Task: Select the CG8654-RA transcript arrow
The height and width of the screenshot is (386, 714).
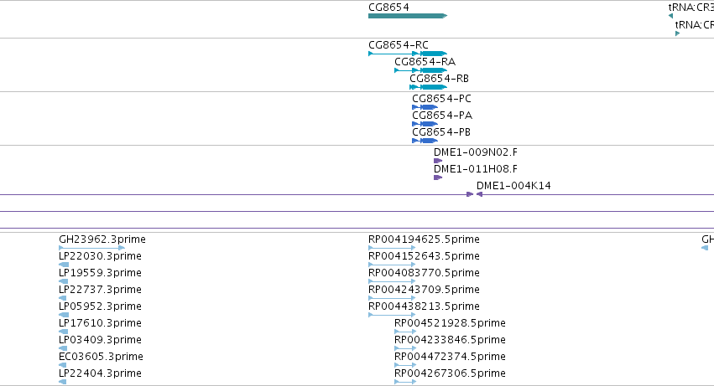Action: [420, 70]
